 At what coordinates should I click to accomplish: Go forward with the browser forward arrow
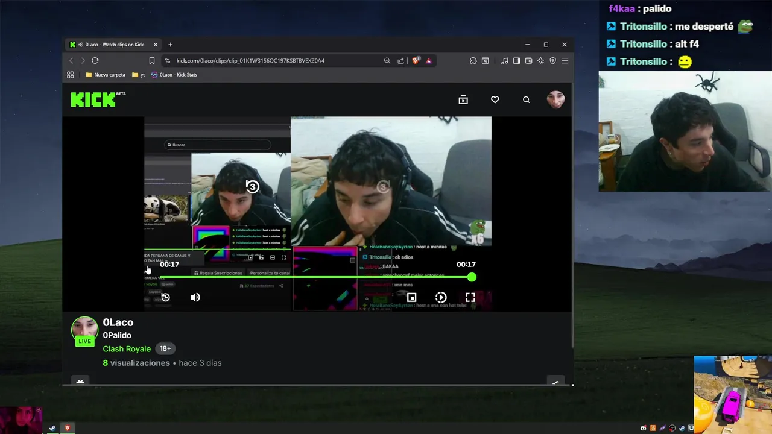83,61
